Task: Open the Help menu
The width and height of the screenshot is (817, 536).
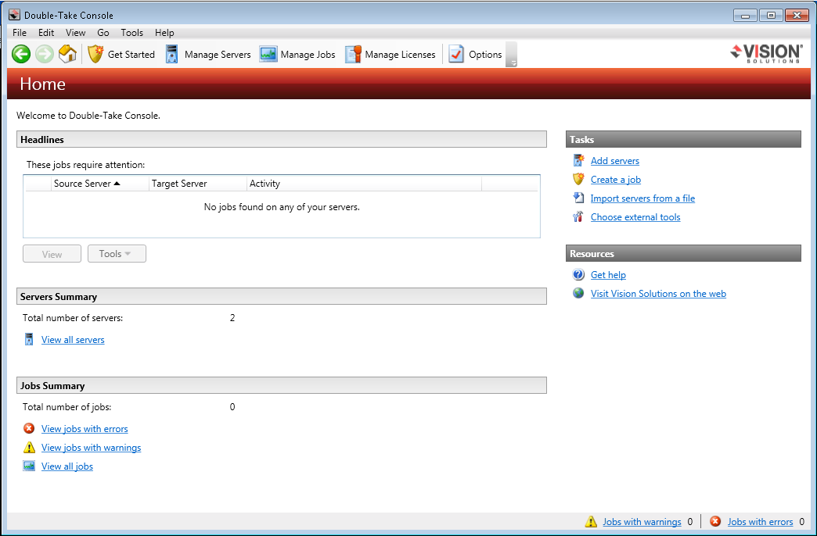Action: point(164,33)
